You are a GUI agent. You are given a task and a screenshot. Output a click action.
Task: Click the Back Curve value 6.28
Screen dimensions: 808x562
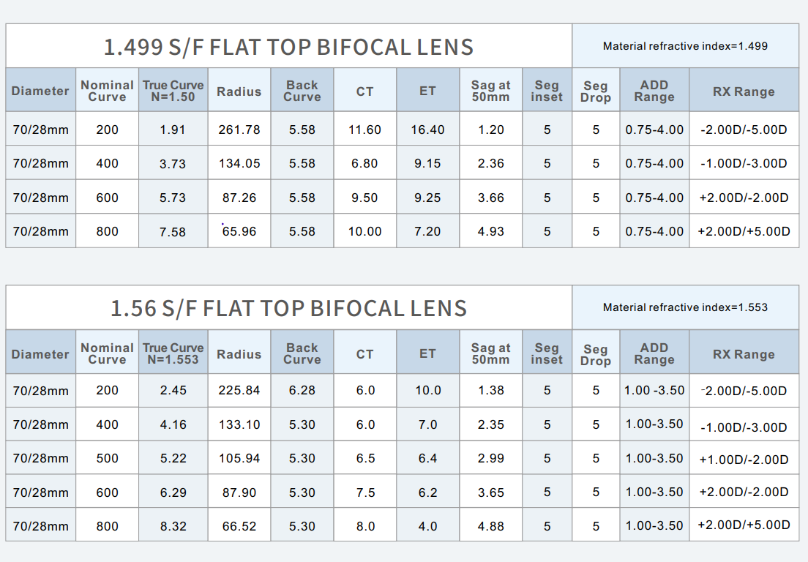[302, 391]
